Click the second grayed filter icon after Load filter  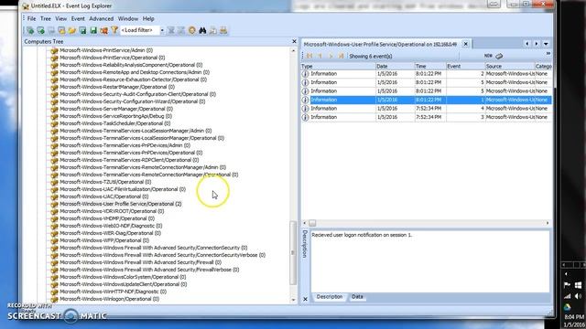[181, 30]
